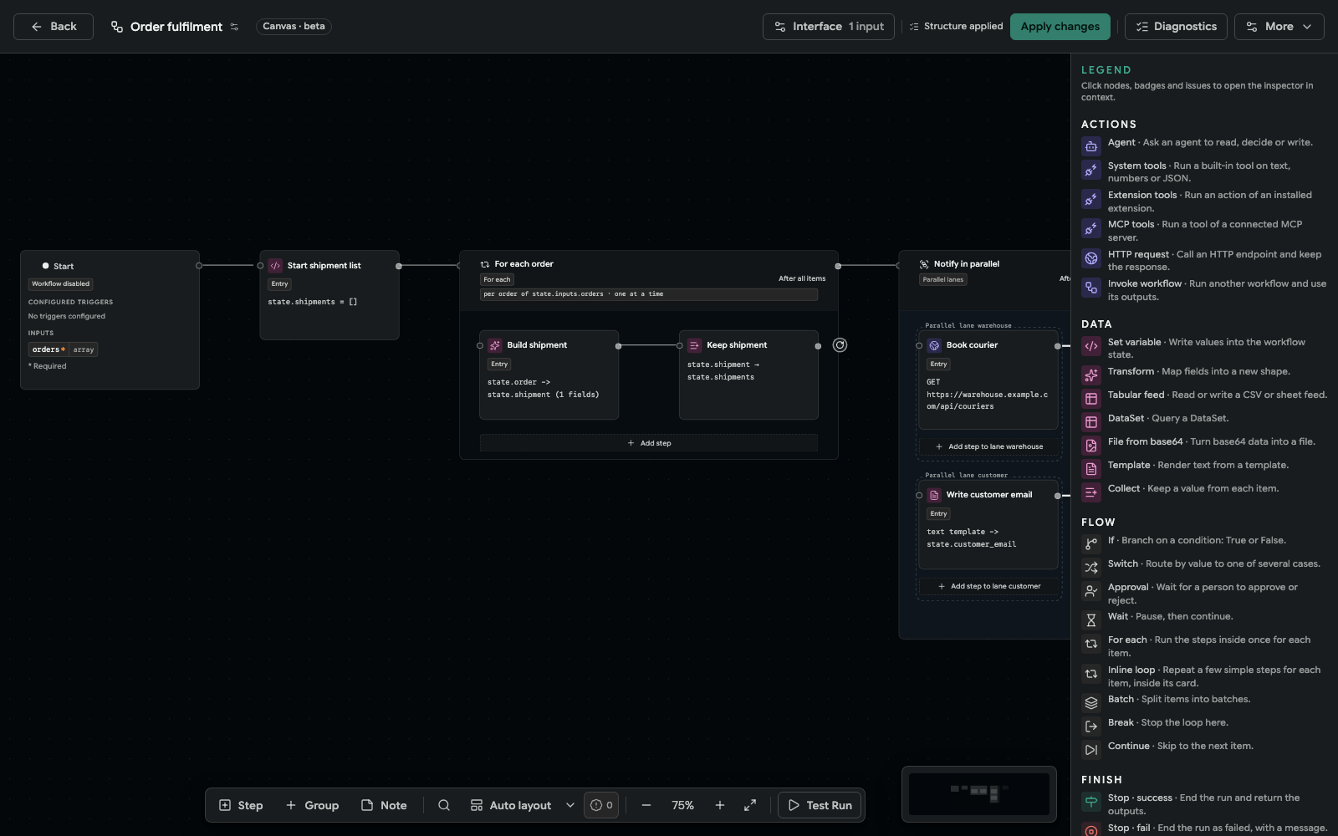Zoom out with minus button

pos(646,805)
